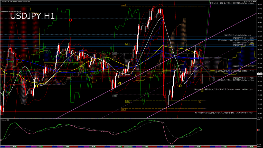Click the LWL level label

click(x=123, y=109)
